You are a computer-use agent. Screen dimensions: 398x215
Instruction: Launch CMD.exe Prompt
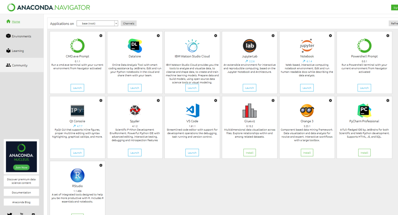(x=77, y=88)
